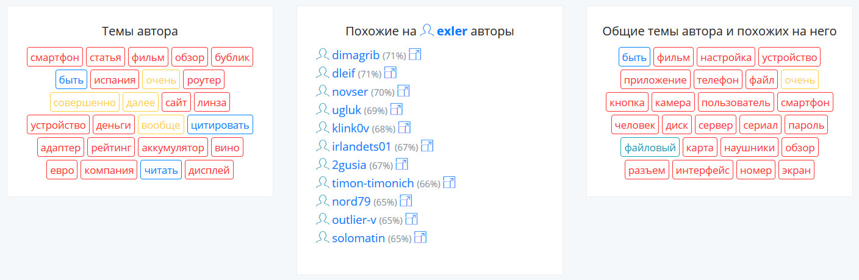Image resolution: width=859 pixels, height=280 pixels.
Task: Select the смартфон tag under Темы автора
Action: coord(55,57)
